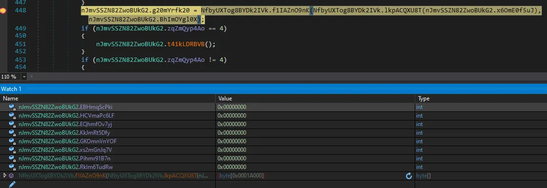Click the field icon beside Pihmr91B7n
This screenshot has height=188, width=547.
point(12,158)
